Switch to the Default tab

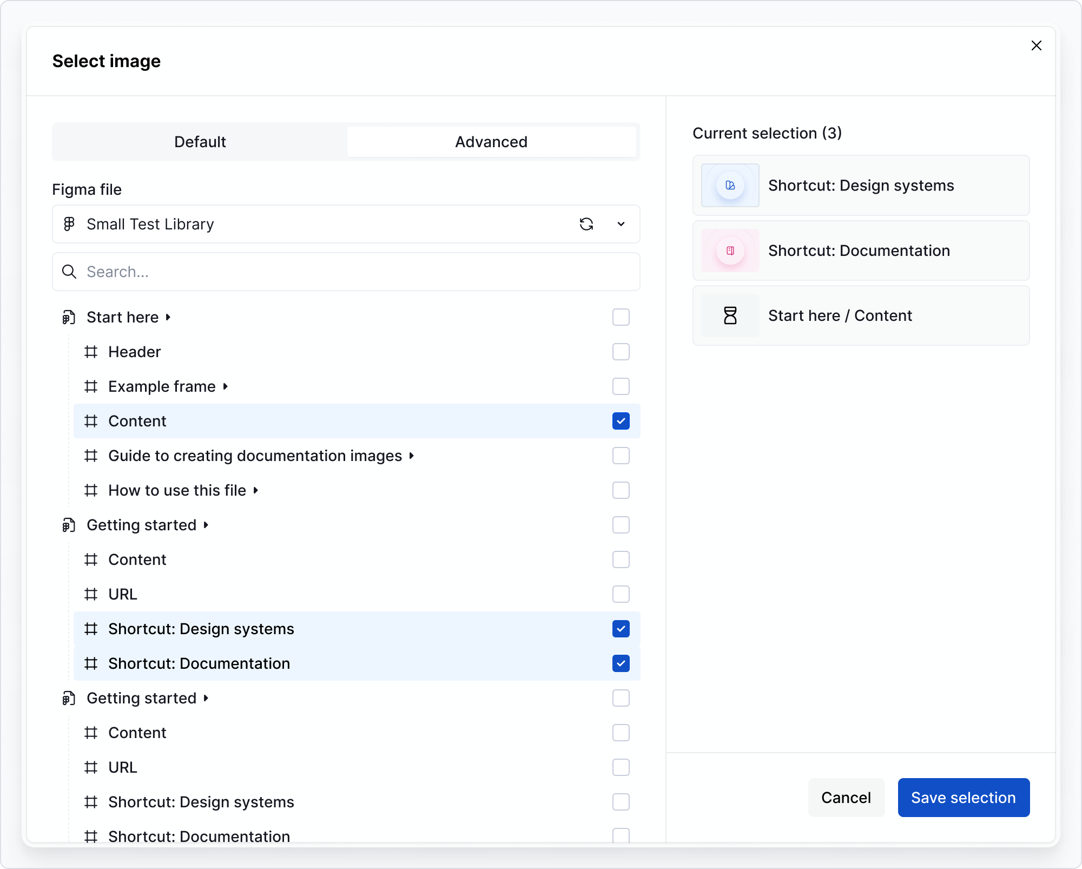(x=200, y=142)
